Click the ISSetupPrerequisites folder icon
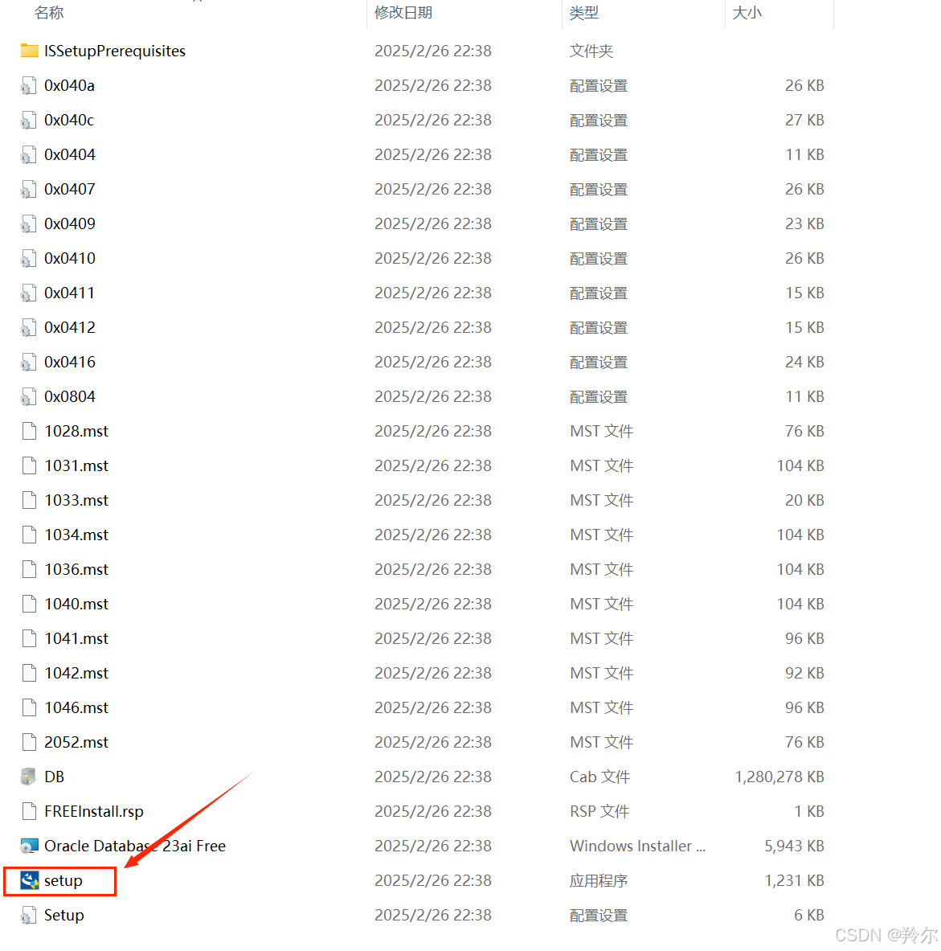 click(x=29, y=51)
